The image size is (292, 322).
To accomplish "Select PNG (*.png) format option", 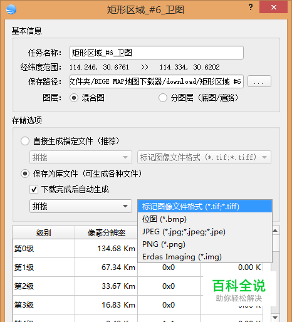I will tap(205, 244).
